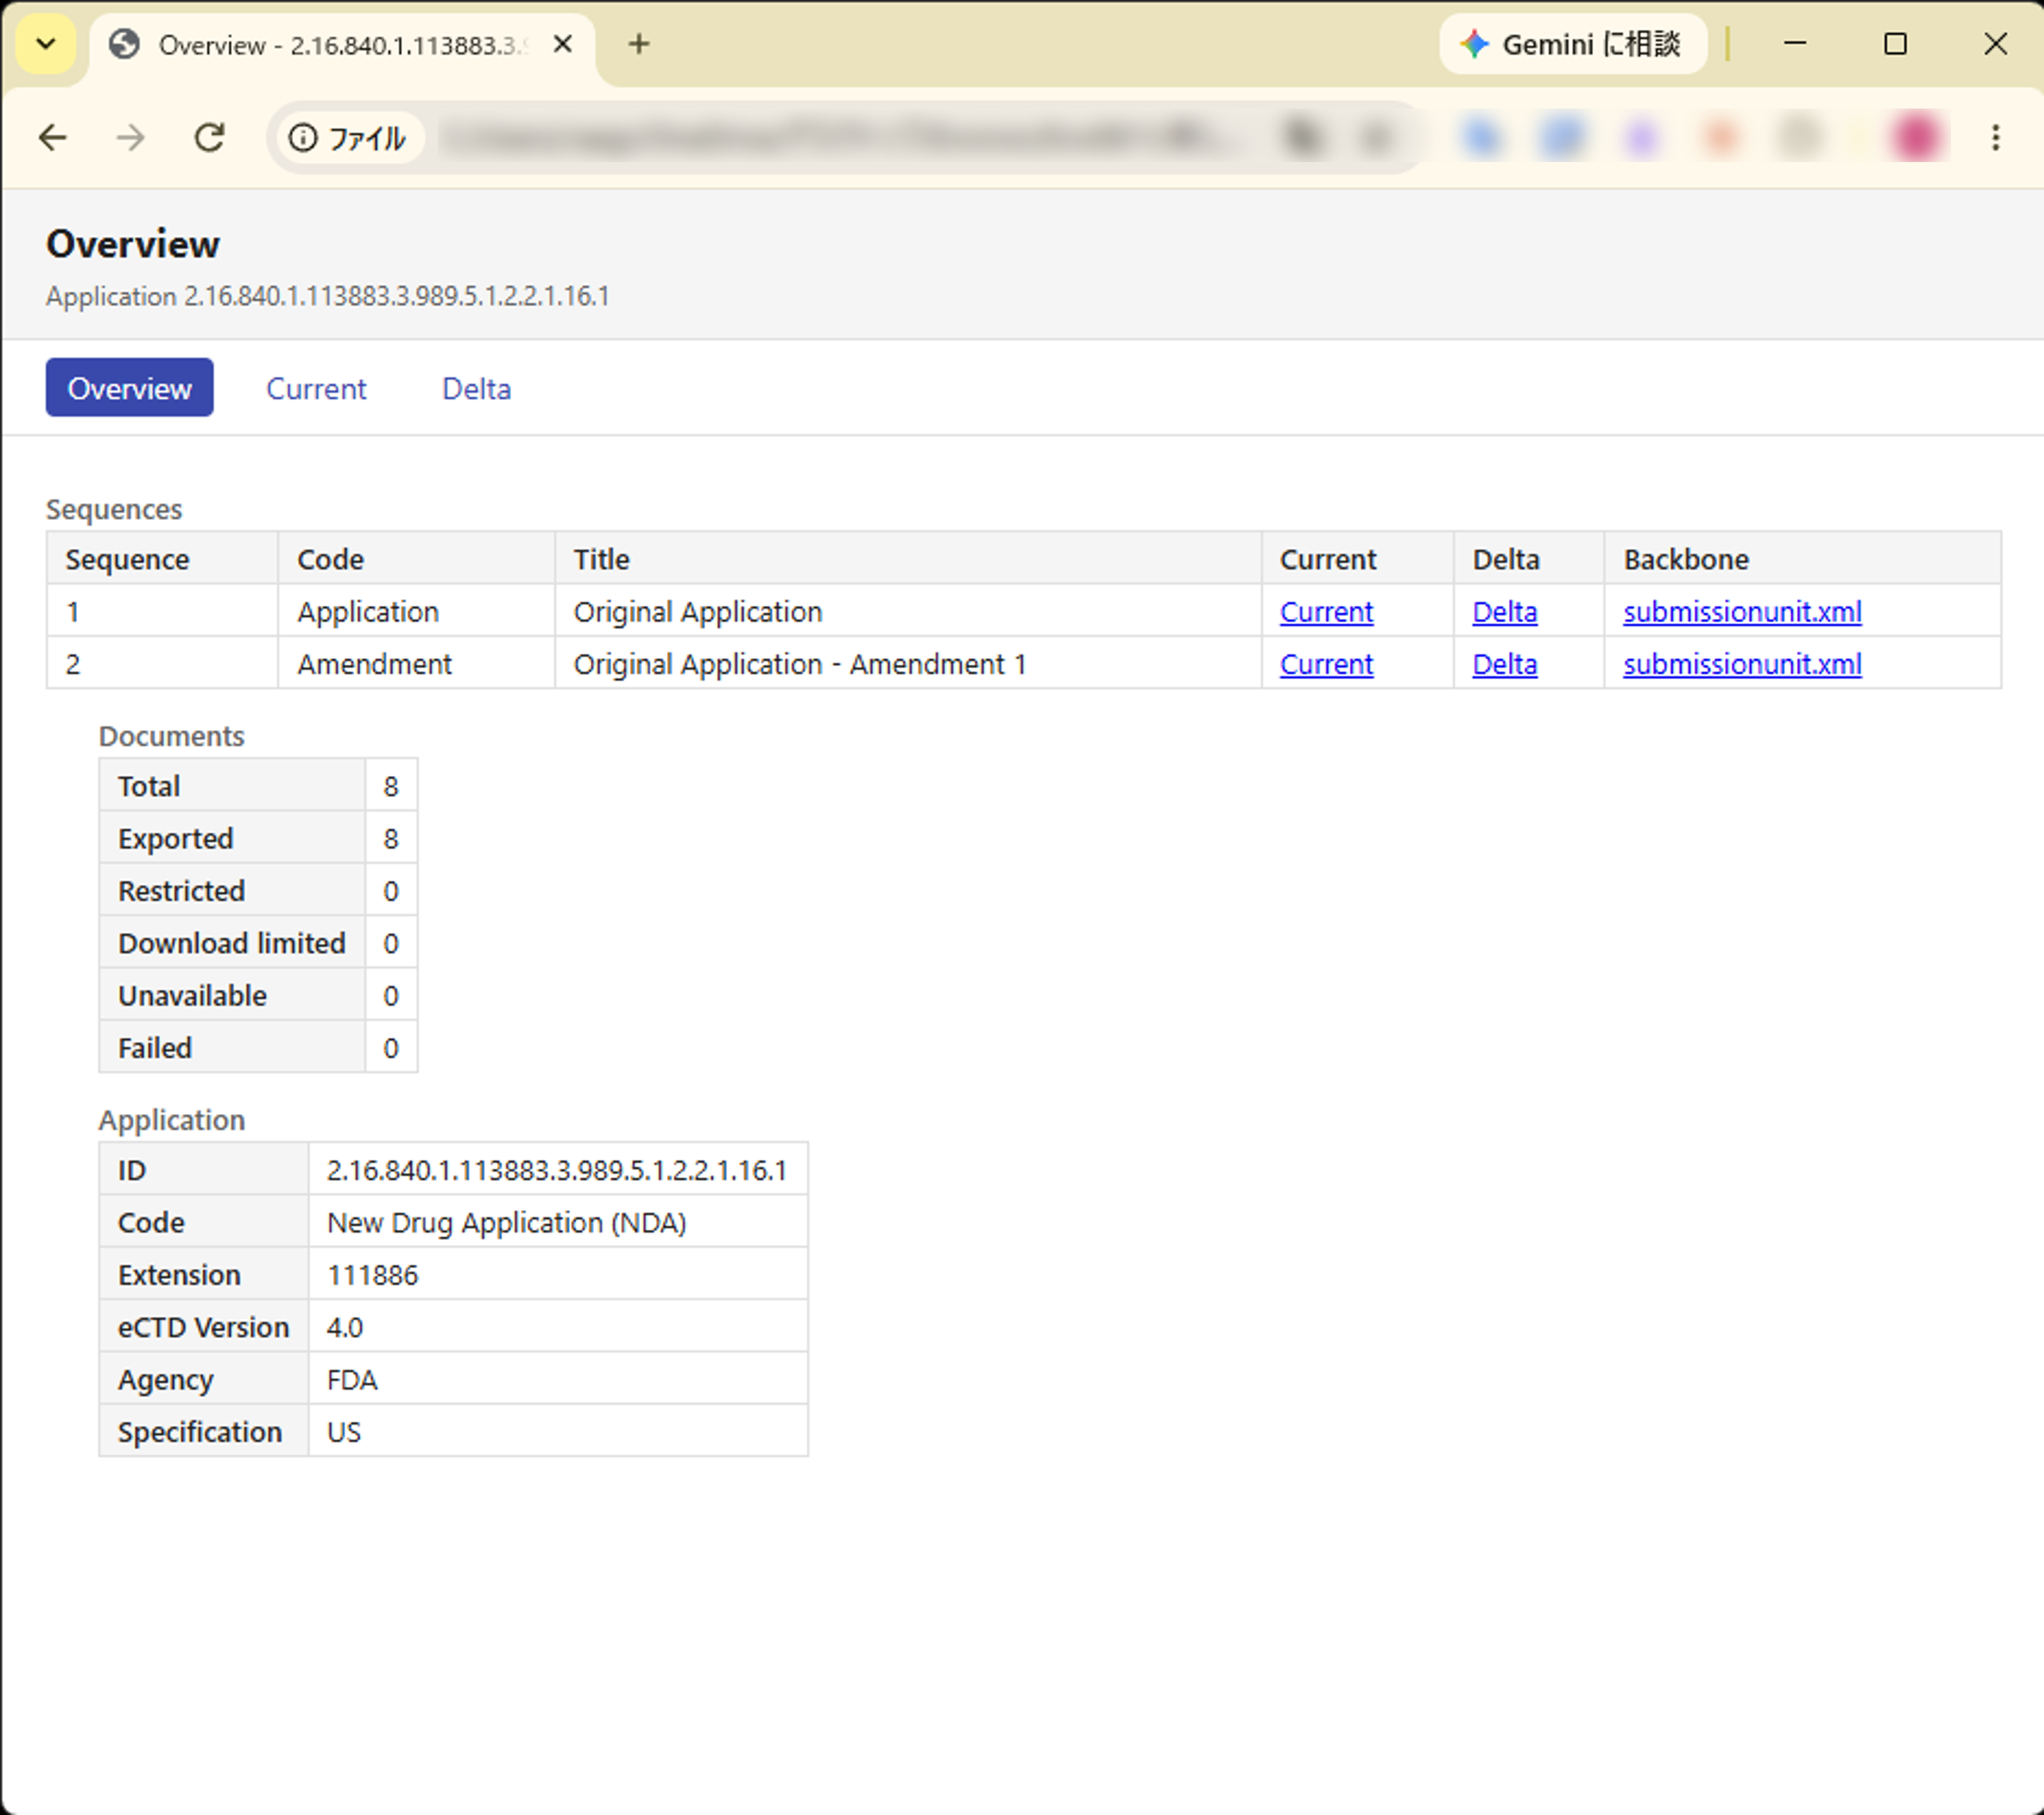
Task: Open submissionunit.xml for Amendment 1 row
Action: [1742, 664]
